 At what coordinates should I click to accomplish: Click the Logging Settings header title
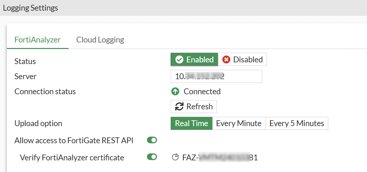[30, 8]
